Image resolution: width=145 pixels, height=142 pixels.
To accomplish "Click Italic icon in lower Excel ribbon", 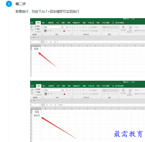I will pyautogui.click(x=49, y=94).
